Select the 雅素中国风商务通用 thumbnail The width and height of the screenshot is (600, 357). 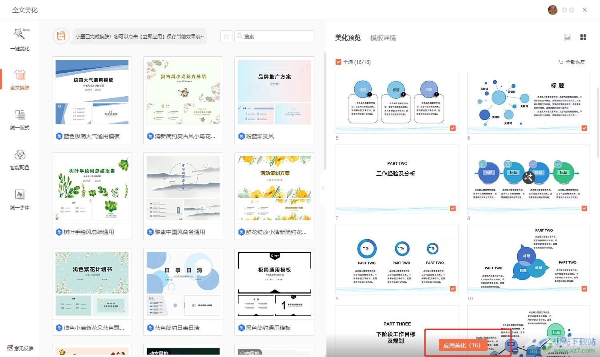(x=183, y=188)
